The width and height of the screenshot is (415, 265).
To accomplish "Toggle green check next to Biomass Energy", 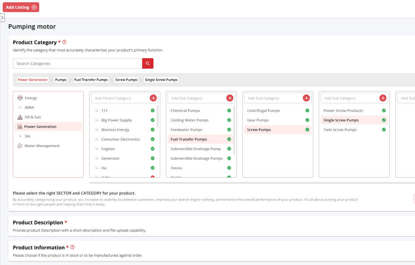I will [152, 130].
